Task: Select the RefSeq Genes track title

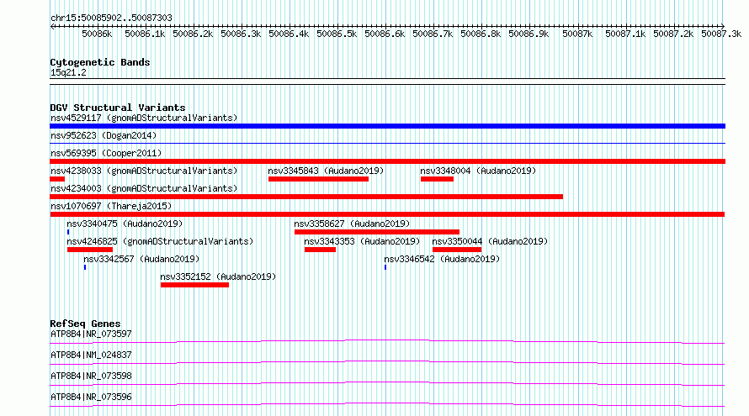Action: point(85,324)
